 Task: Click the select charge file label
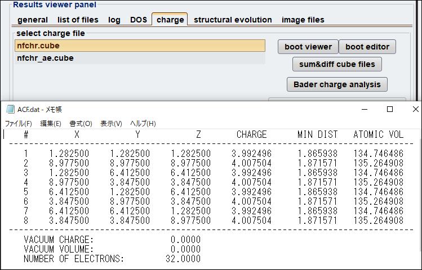(x=51, y=33)
